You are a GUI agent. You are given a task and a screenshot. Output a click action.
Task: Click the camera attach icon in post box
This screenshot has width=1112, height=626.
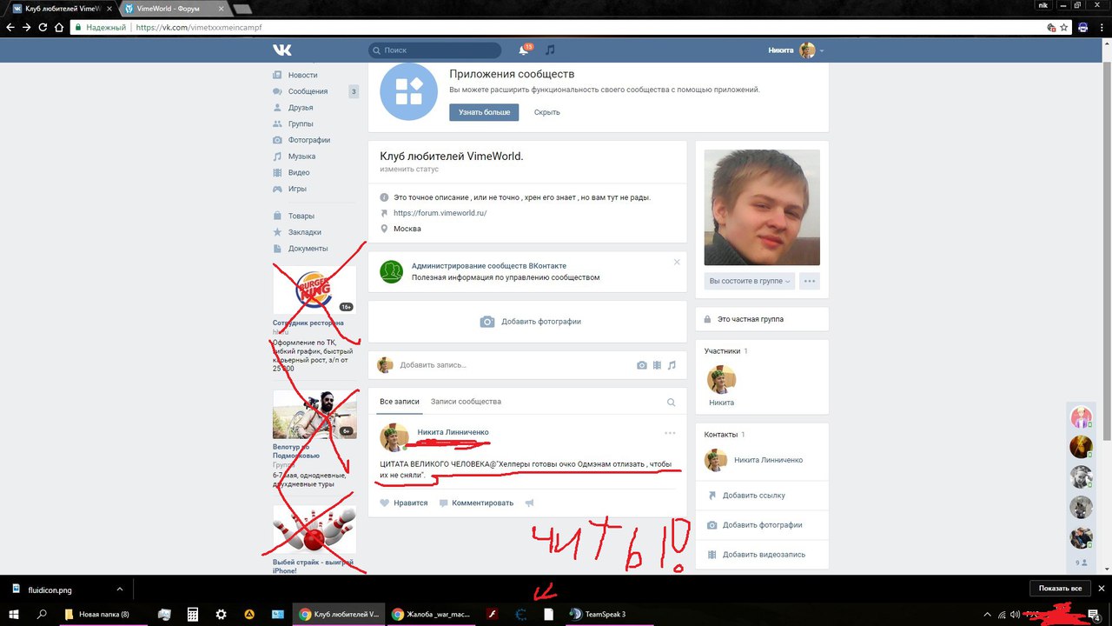[642, 365]
